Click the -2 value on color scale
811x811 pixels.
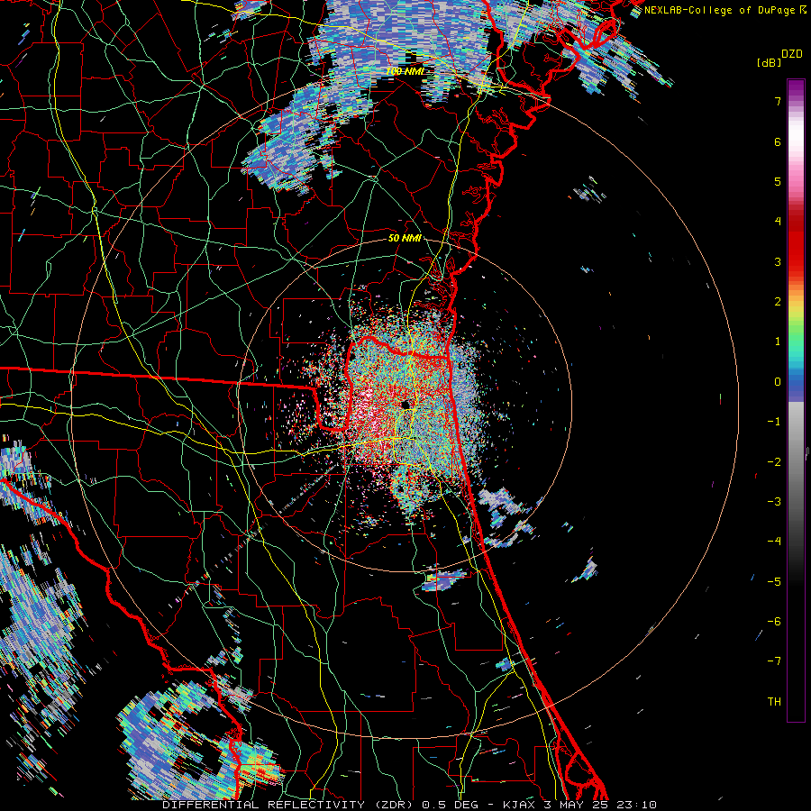click(774, 462)
